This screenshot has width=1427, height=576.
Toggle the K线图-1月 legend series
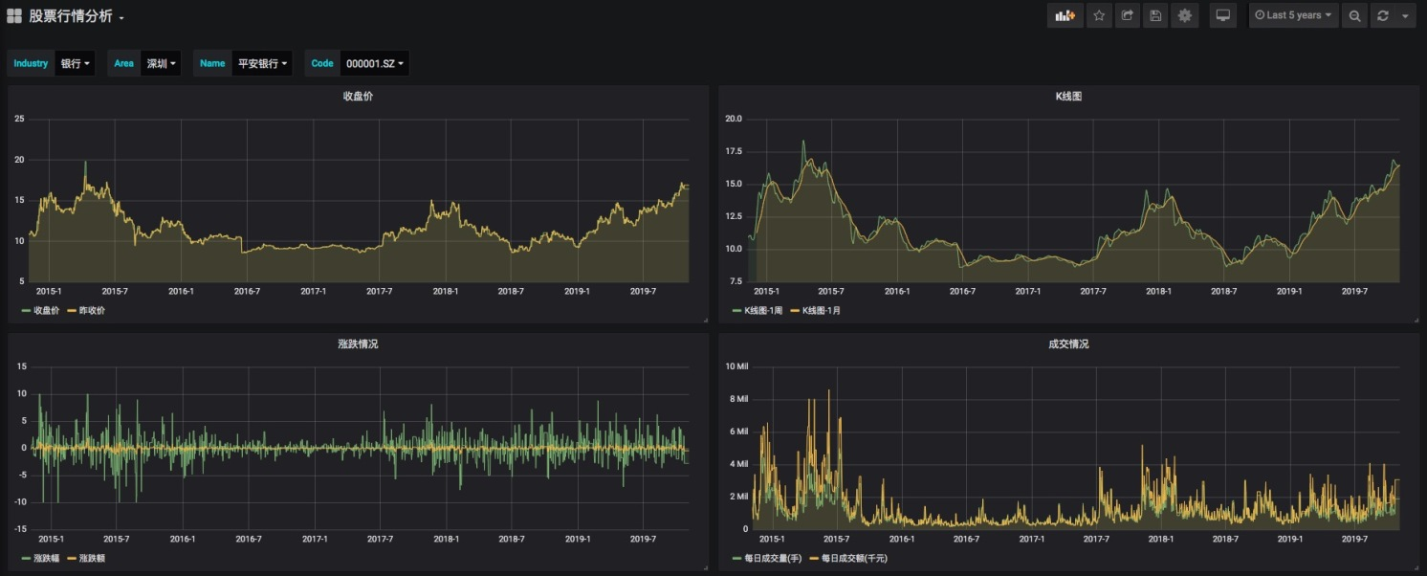click(x=823, y=311)
